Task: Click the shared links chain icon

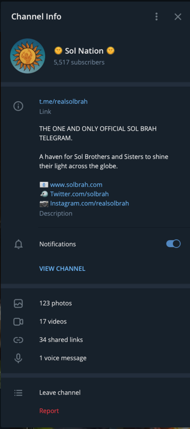Action: (x=18, y=340)
